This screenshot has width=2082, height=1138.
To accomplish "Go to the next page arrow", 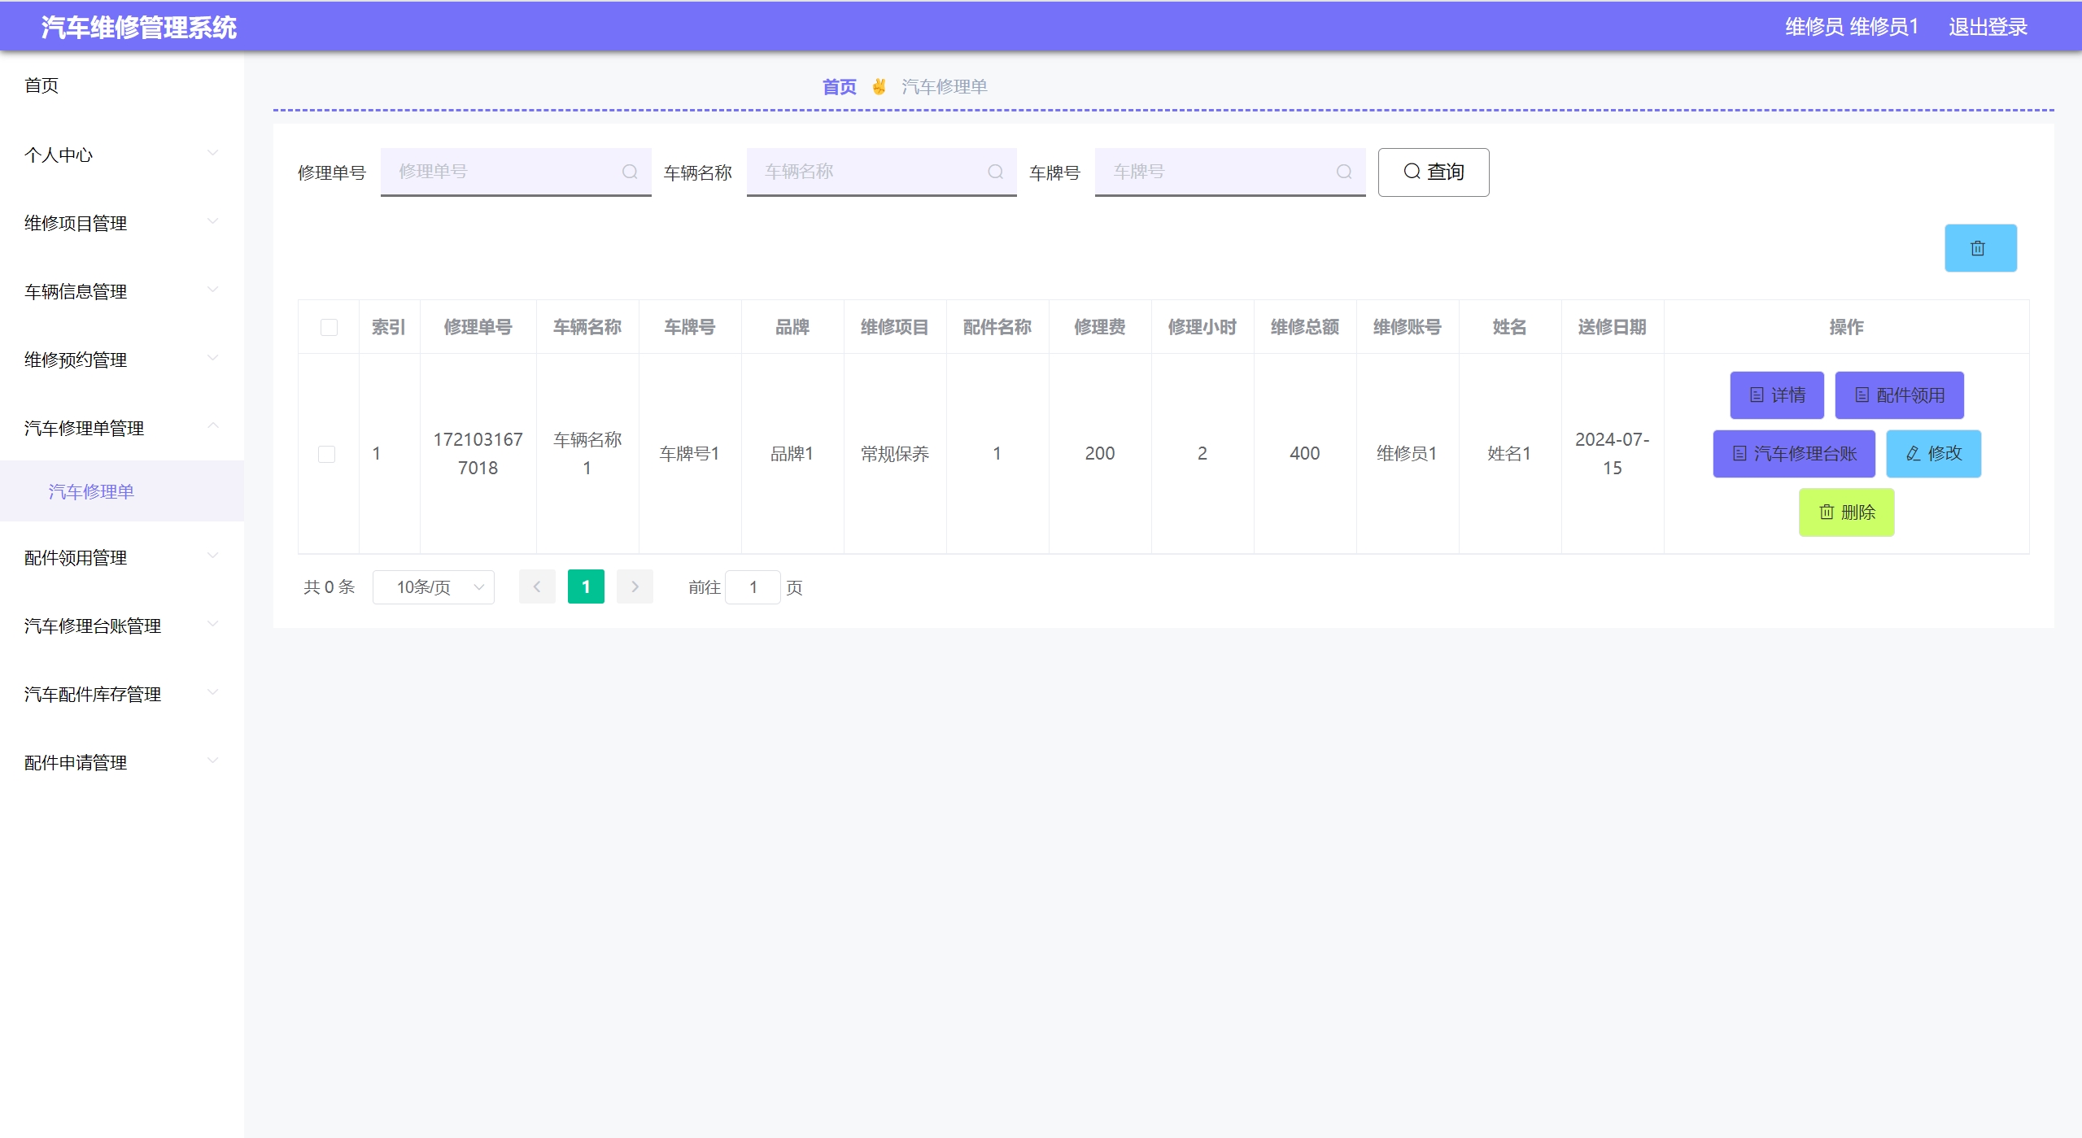I will (x=635, y=586).
